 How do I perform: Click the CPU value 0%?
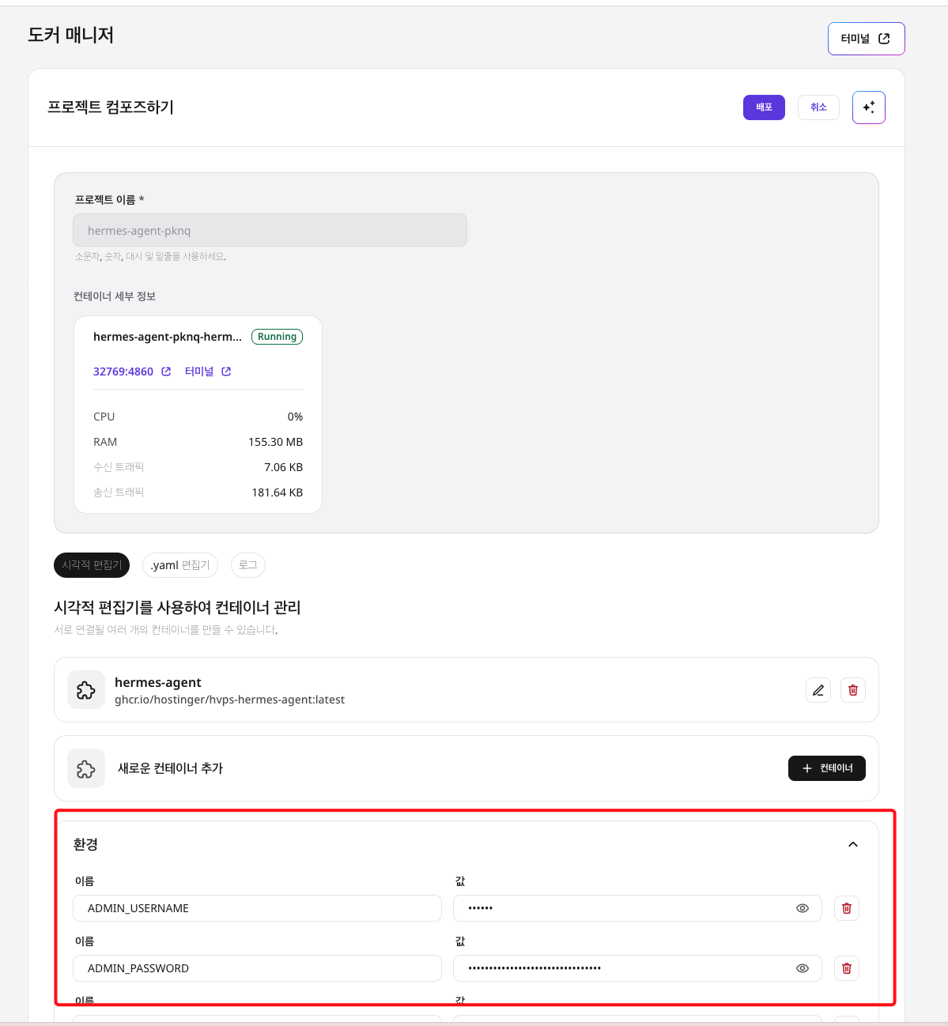point(295,417)
